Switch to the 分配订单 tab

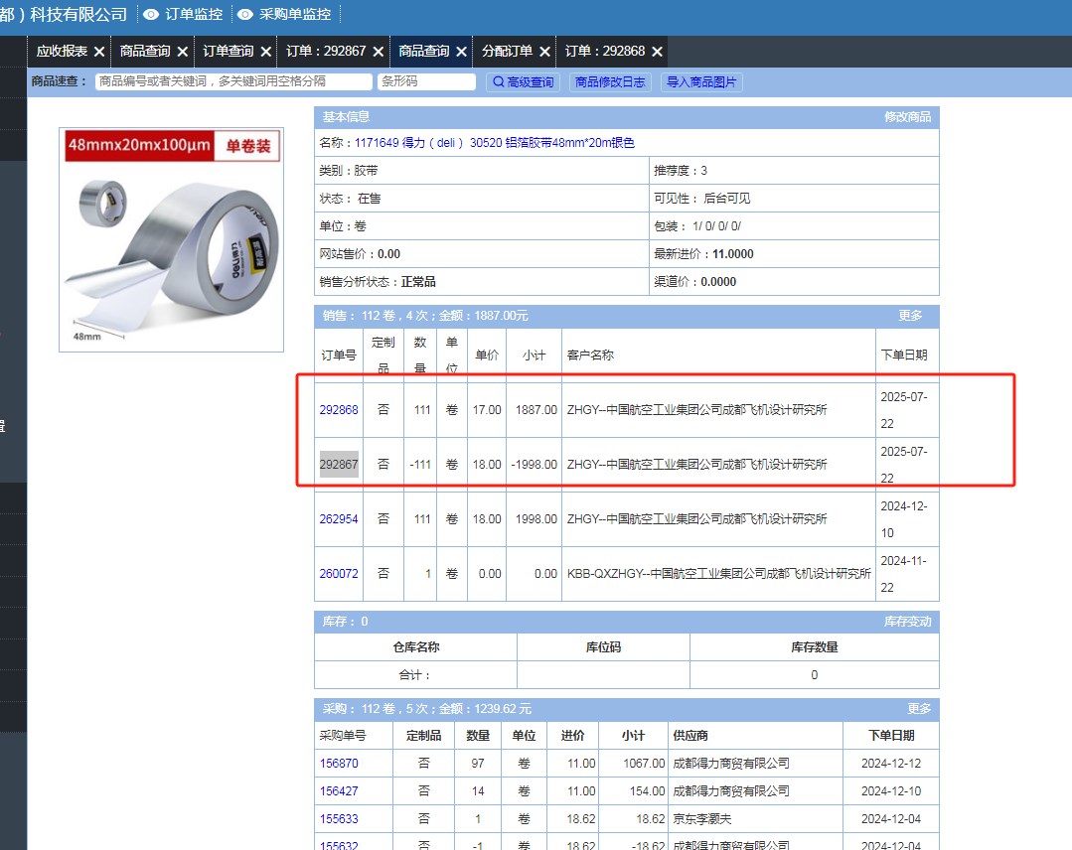[x=507, y=52]
